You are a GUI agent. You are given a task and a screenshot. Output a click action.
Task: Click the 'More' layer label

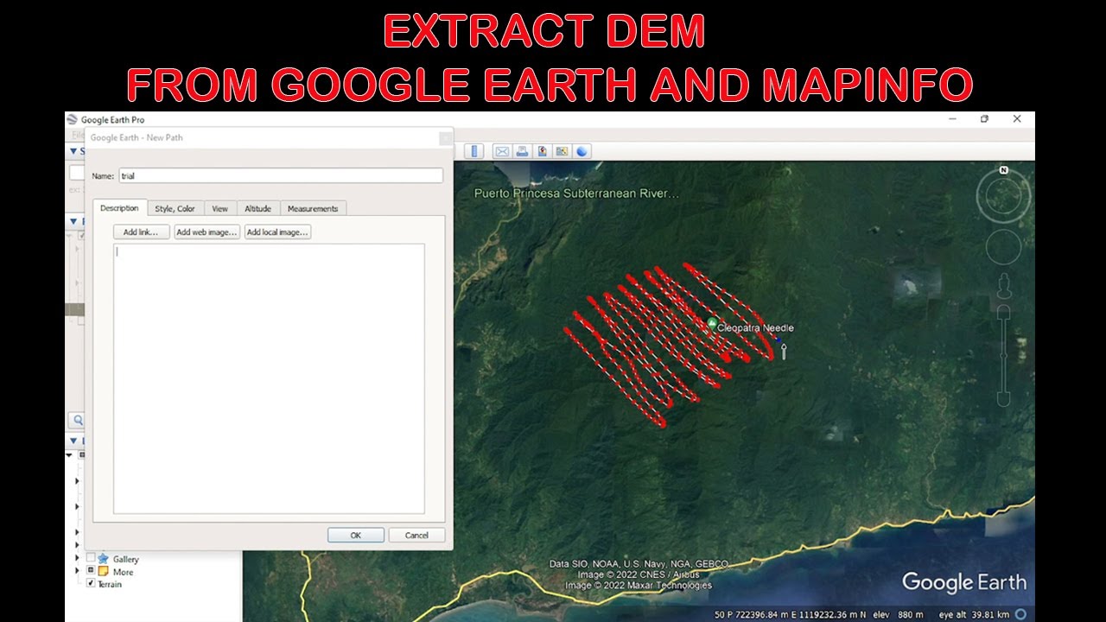[x=123, y=572]
